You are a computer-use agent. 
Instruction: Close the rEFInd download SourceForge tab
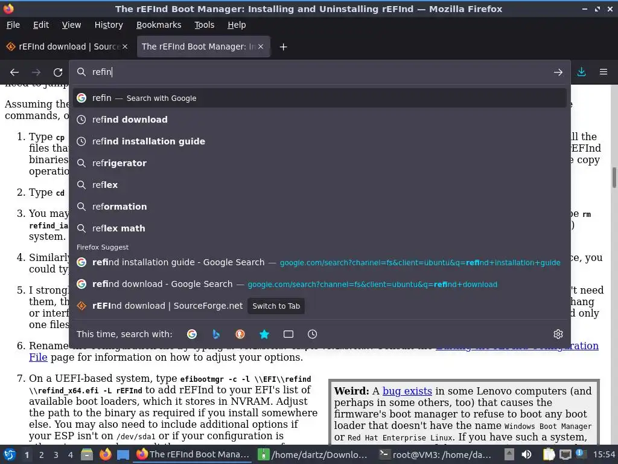(125, 47)
